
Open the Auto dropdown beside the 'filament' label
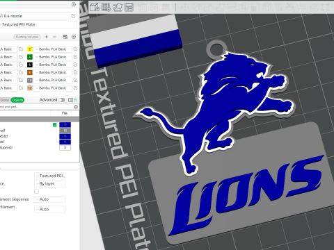[49, 209]
